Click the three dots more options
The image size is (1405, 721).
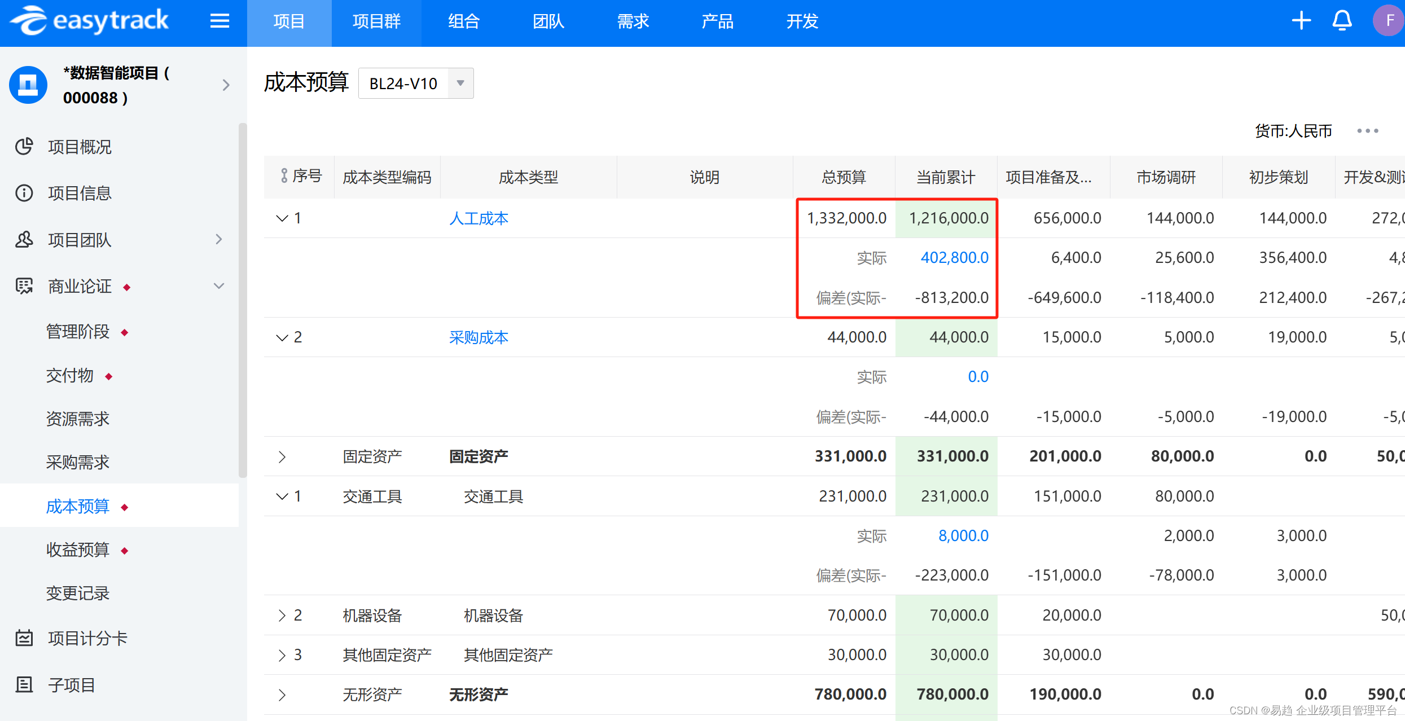click(x=1367, y=131)
